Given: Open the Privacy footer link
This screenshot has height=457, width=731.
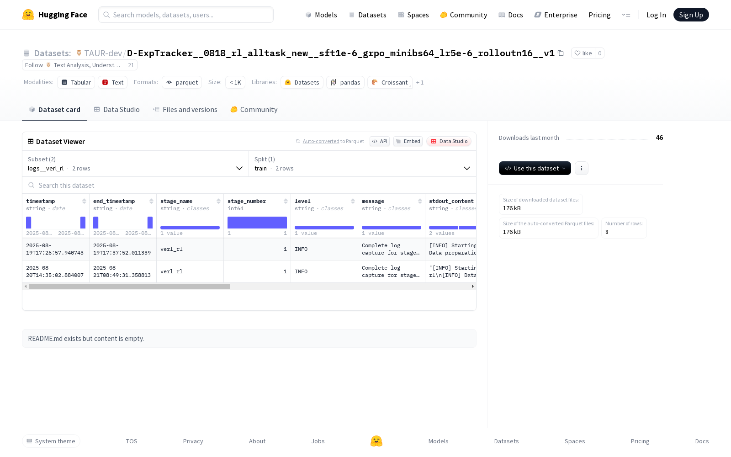Looking at the screenshot, I should click(193, 441).
